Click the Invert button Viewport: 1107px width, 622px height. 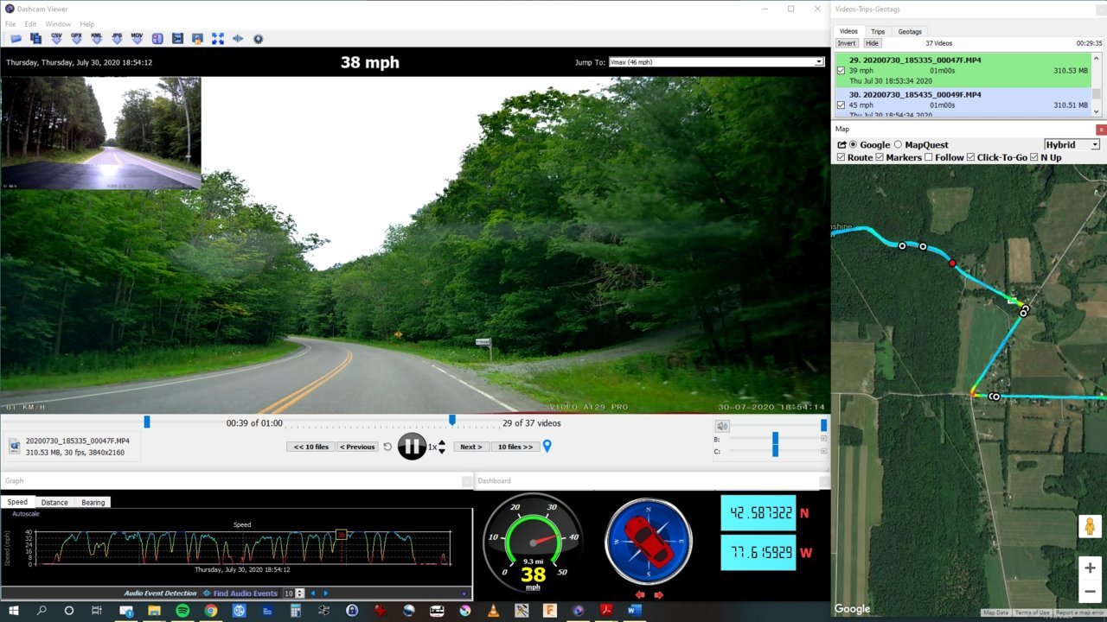click(847, 43)
